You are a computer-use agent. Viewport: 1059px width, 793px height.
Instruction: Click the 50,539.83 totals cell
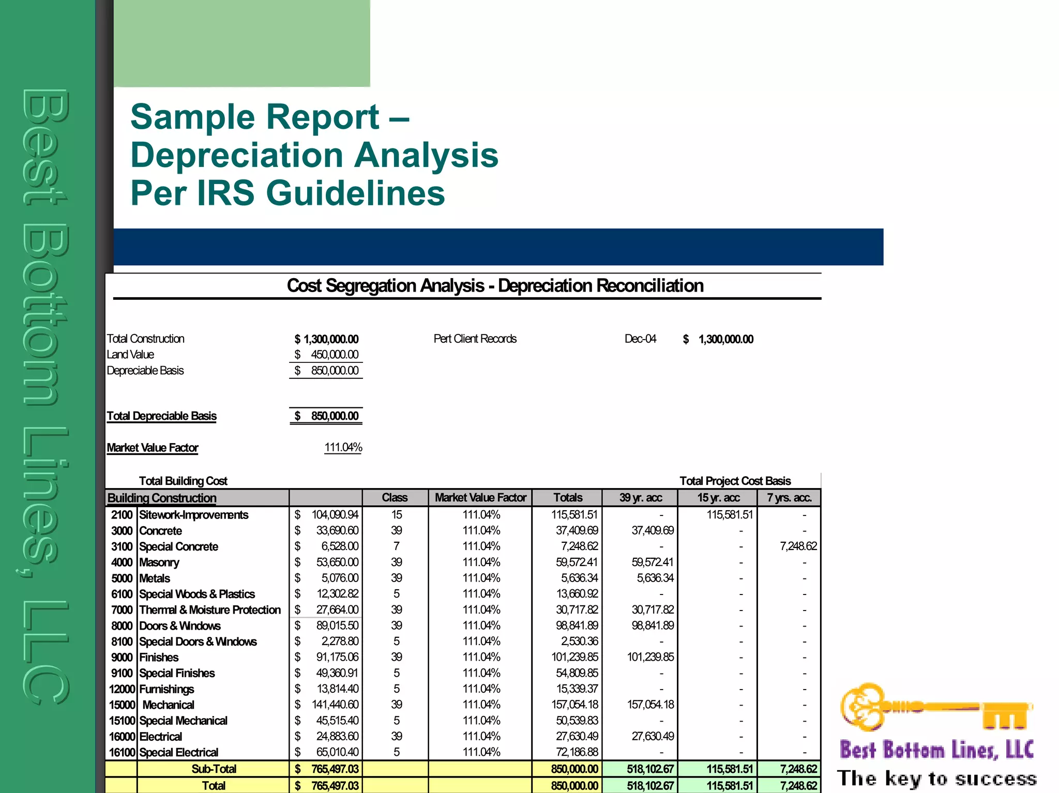pyautogui.click(x=577, y=720)
